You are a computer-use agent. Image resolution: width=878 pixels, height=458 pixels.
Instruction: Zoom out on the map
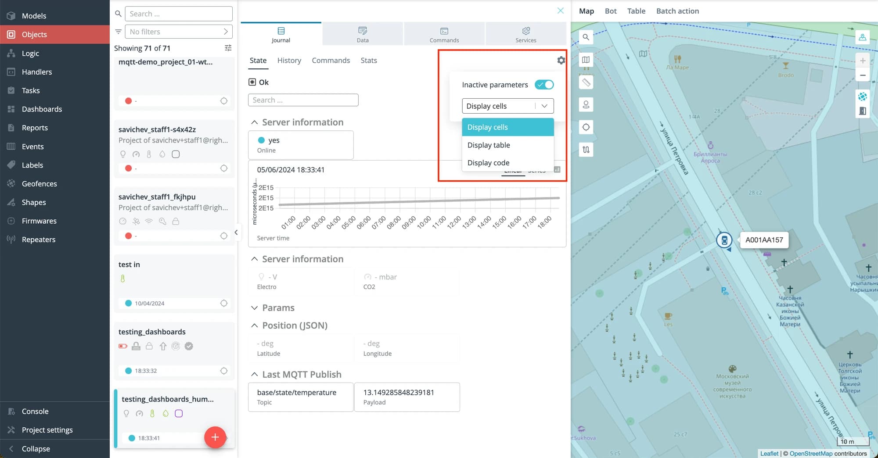862,75
